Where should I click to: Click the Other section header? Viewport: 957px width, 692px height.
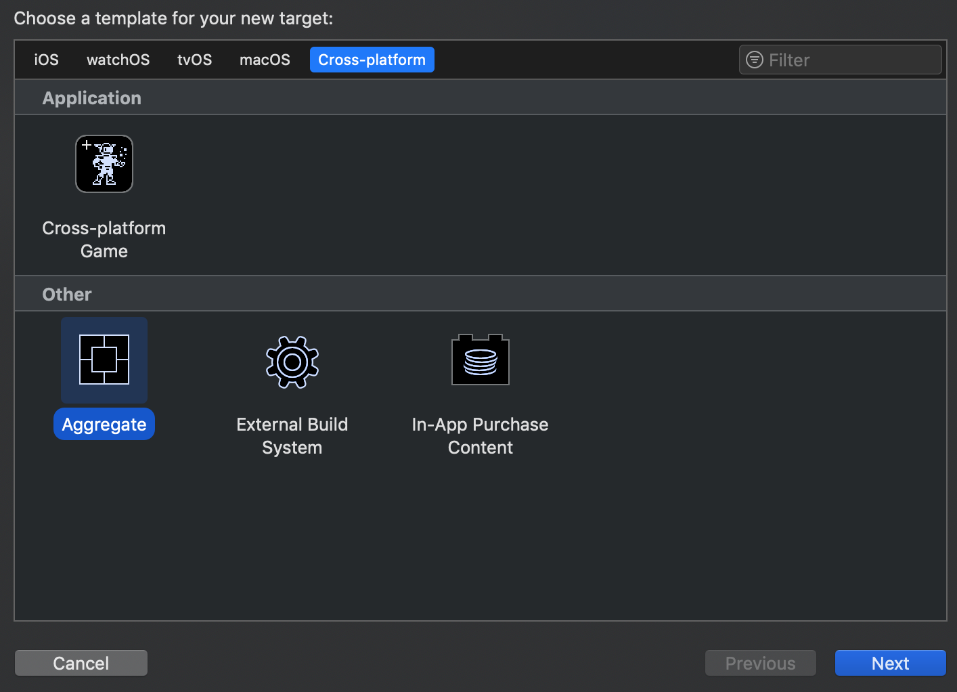click(67, 295)
